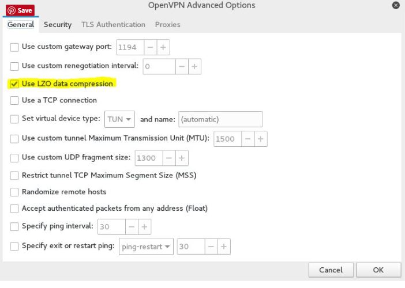Enable Use custom UDP fragment size
This screenshot has width=405, height=288.
point(14,158)
